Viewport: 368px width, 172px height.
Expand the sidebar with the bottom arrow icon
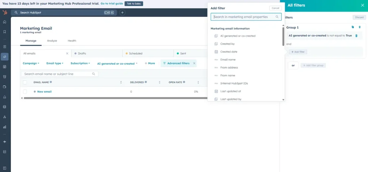pos(5,168)
